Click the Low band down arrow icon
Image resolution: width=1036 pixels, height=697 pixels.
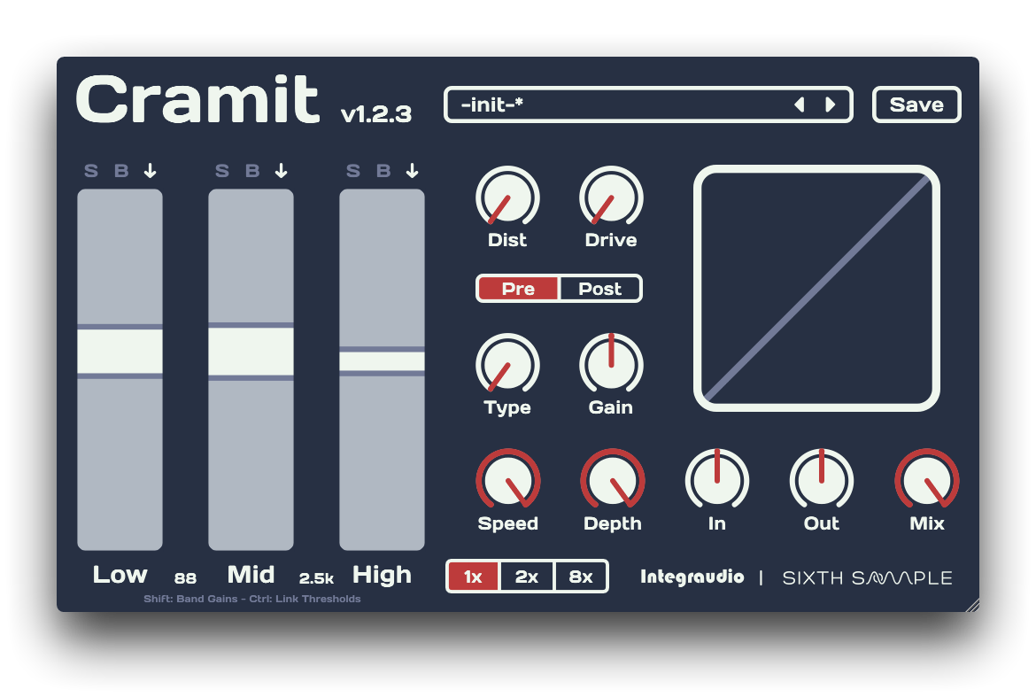(151, 171)
